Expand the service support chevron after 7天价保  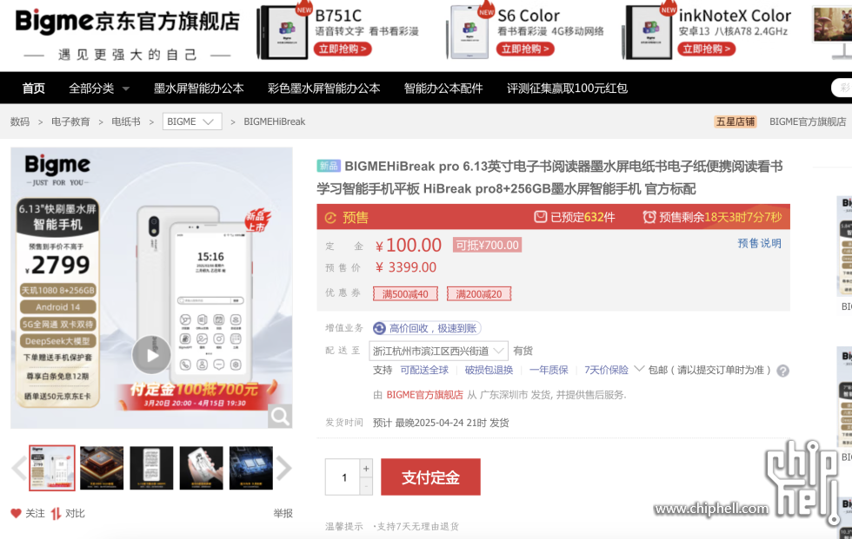tap(639, 369)
